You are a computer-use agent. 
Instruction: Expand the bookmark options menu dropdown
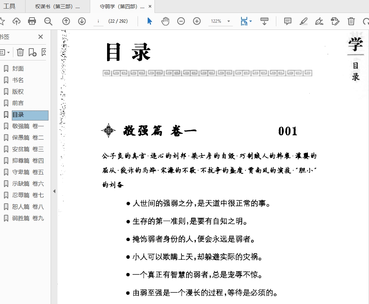5,52
